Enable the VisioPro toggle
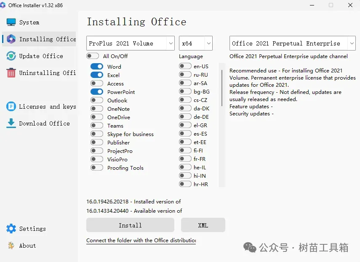The height and width of the screenshot is (262, 360). [x=97, y=159]
